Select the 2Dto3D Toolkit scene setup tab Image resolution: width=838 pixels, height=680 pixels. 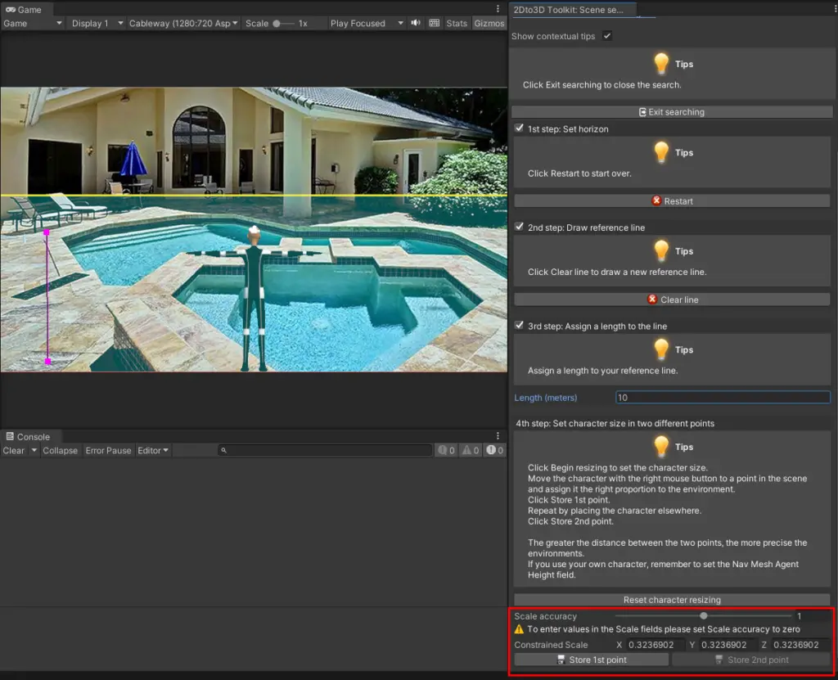coord(570,10)
